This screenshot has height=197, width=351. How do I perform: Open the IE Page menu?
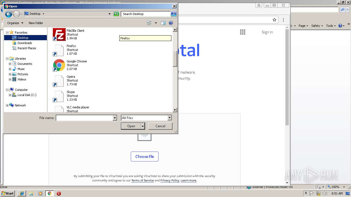click(x=303, y=26)
